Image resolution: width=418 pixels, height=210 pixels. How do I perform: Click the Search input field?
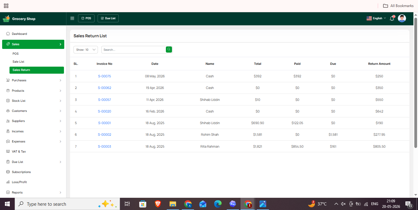pyautogui.click(x=134, y=50)
